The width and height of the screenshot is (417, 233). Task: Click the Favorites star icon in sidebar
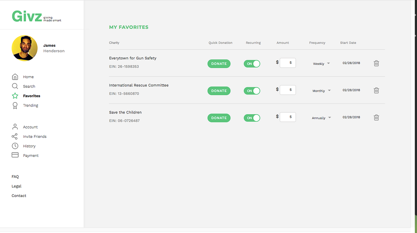pos(15,96)
